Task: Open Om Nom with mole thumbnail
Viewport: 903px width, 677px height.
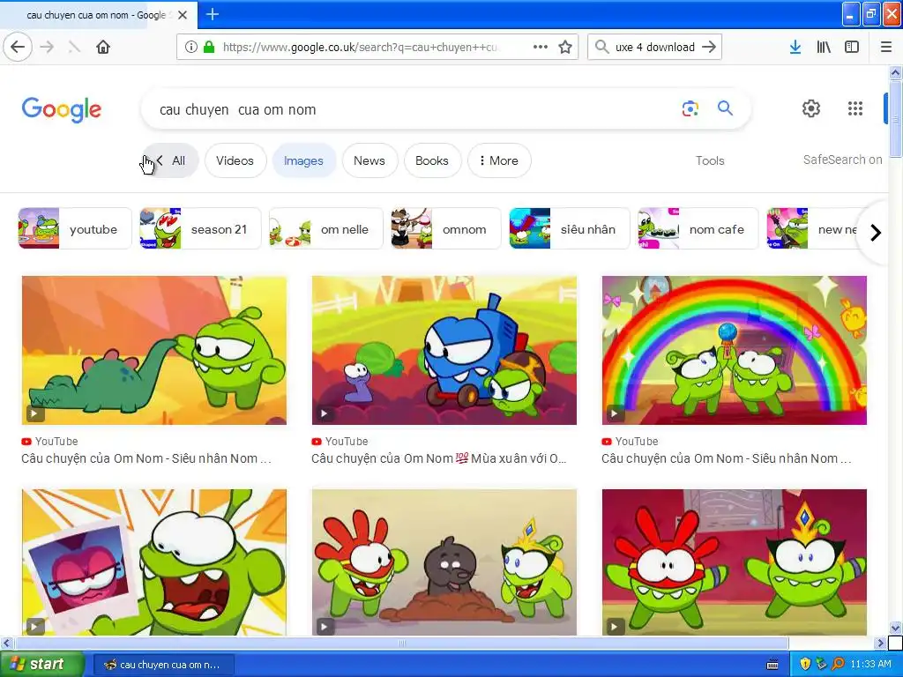Action: tap(444, 562)
